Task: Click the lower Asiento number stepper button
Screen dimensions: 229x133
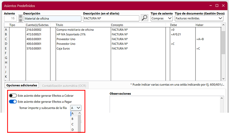Action: click(x=20, y=20)
